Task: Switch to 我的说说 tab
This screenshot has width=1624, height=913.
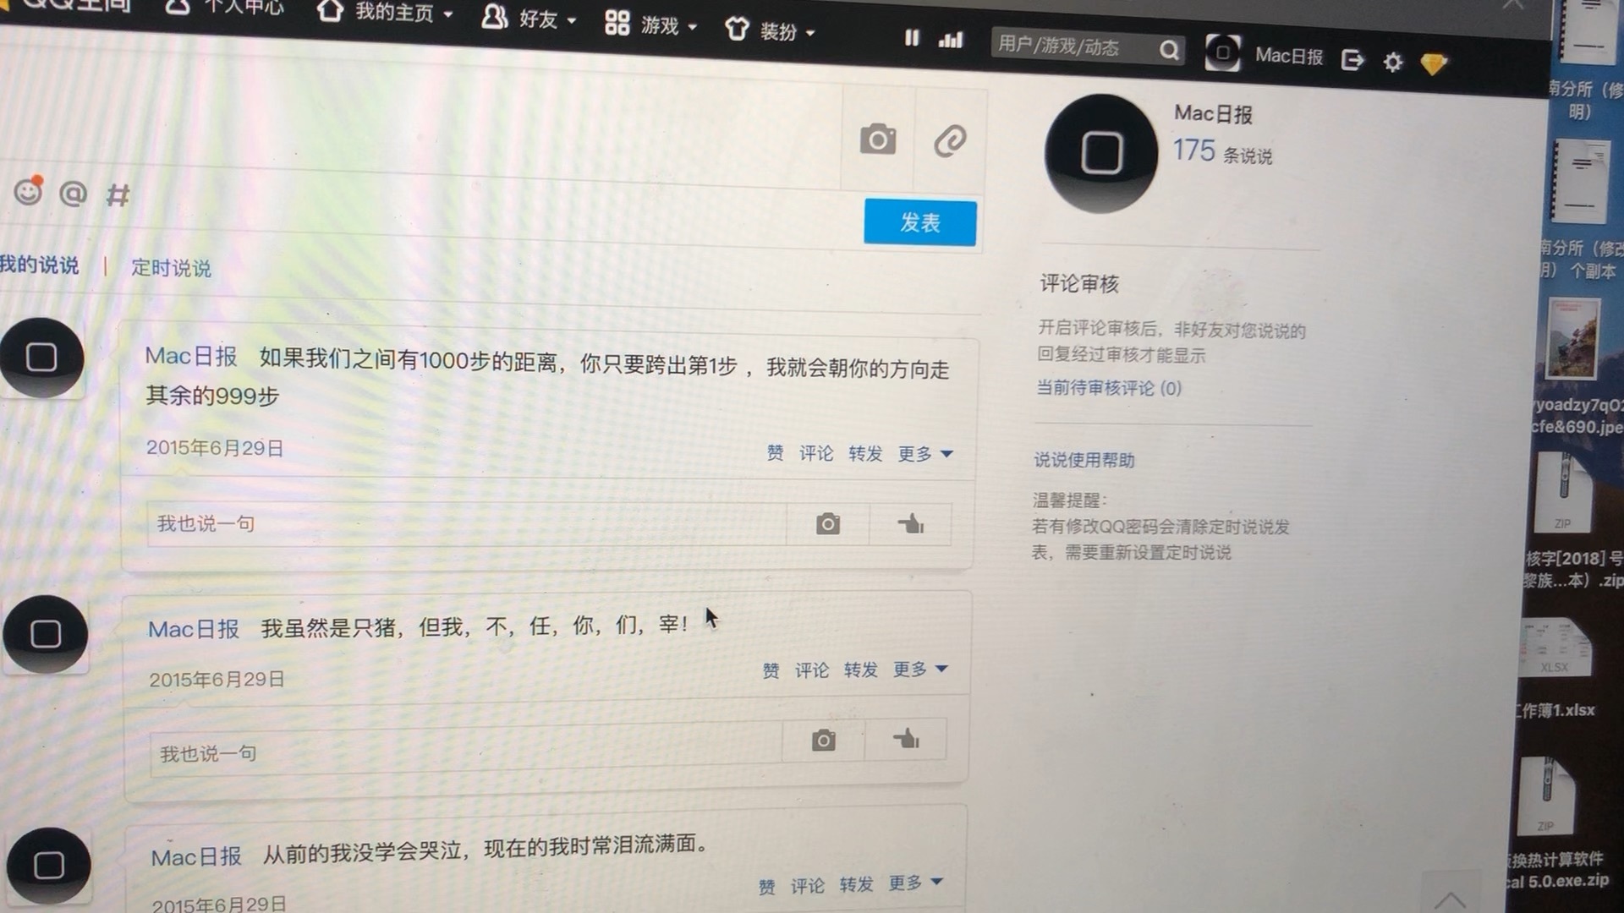Action: [x=39, y=265]
